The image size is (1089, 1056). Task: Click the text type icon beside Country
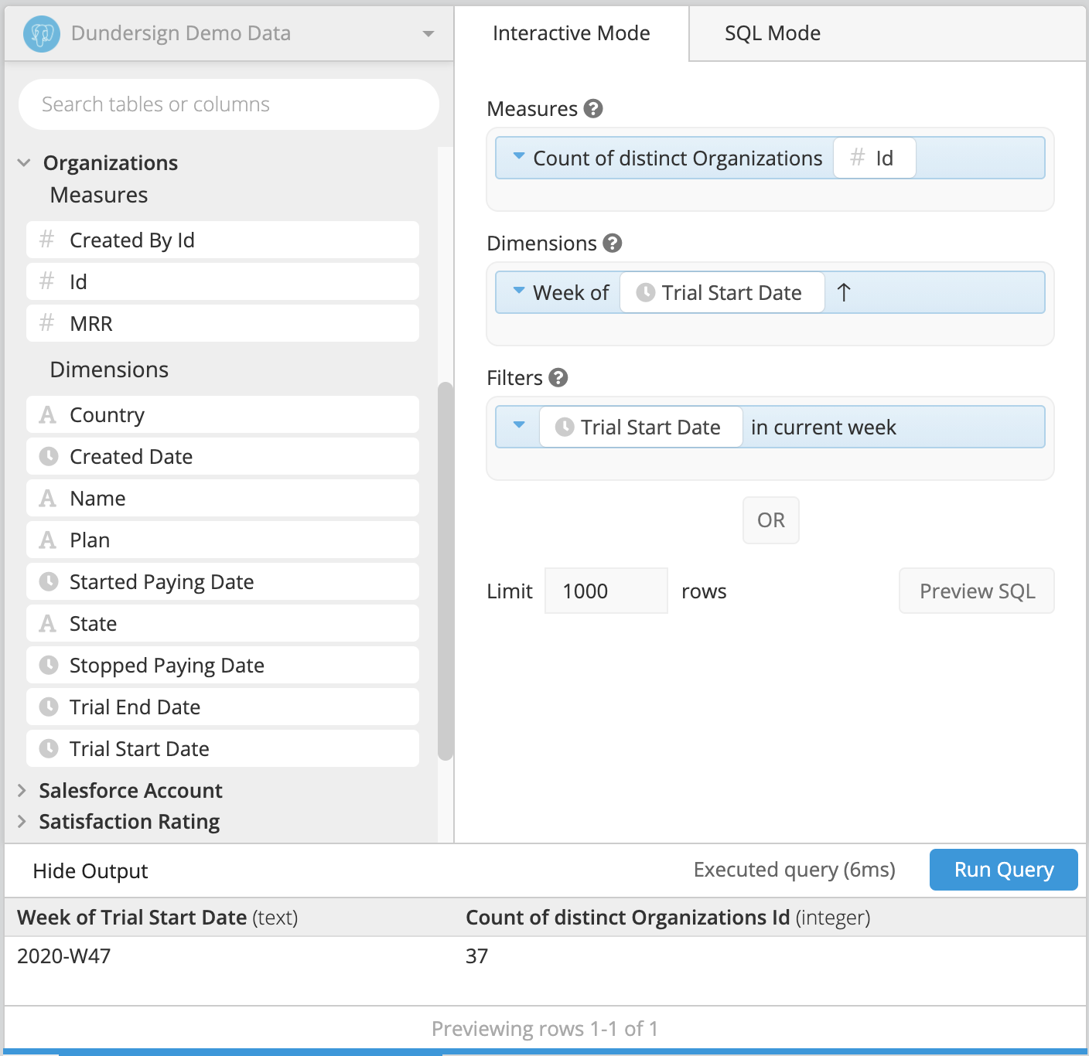point(48,415)
